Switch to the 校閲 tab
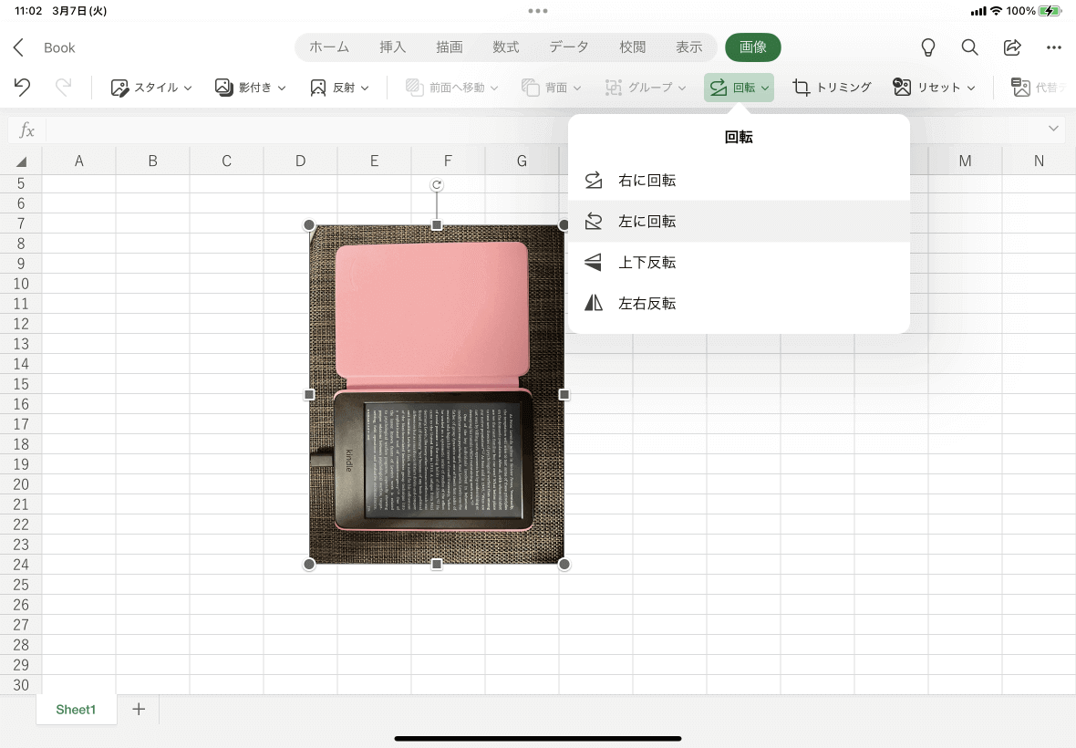Screen dimensions: 1076x748 (x=633, y=47)
